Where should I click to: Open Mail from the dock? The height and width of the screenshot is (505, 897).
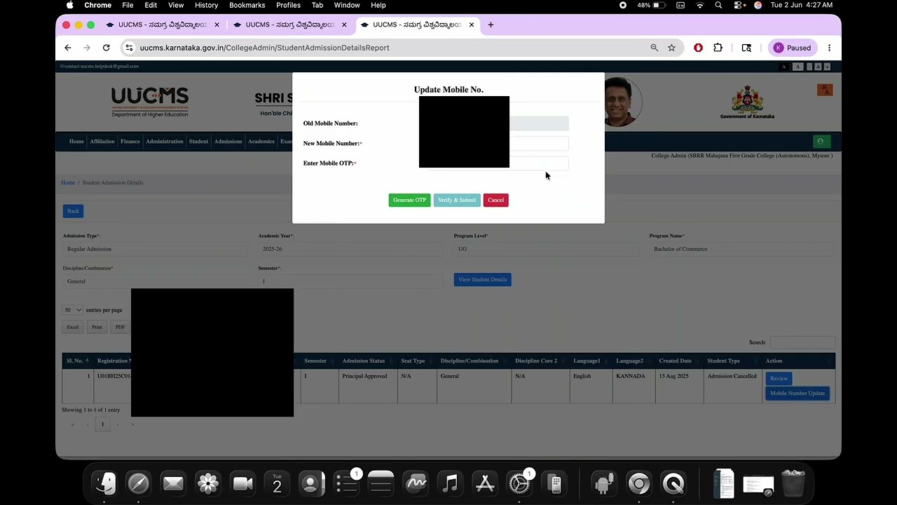[172, 483]
